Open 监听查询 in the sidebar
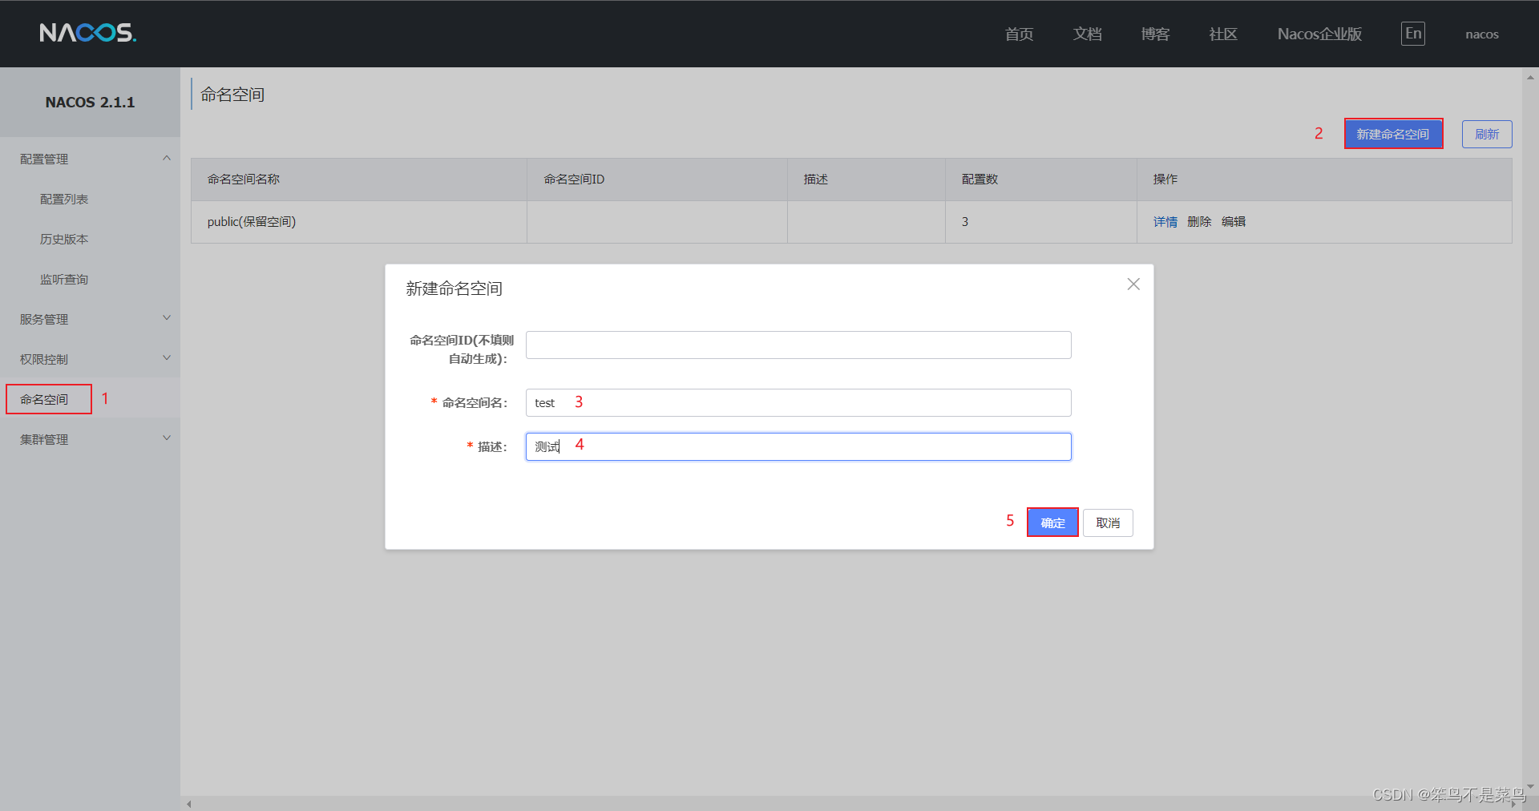This screenshot has width=1539, height=811. pos(64,279)
